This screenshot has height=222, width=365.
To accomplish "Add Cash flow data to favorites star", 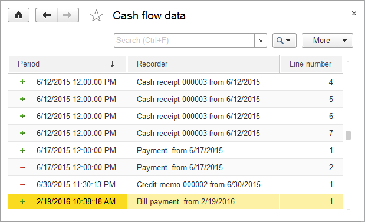I will point(96,15).
